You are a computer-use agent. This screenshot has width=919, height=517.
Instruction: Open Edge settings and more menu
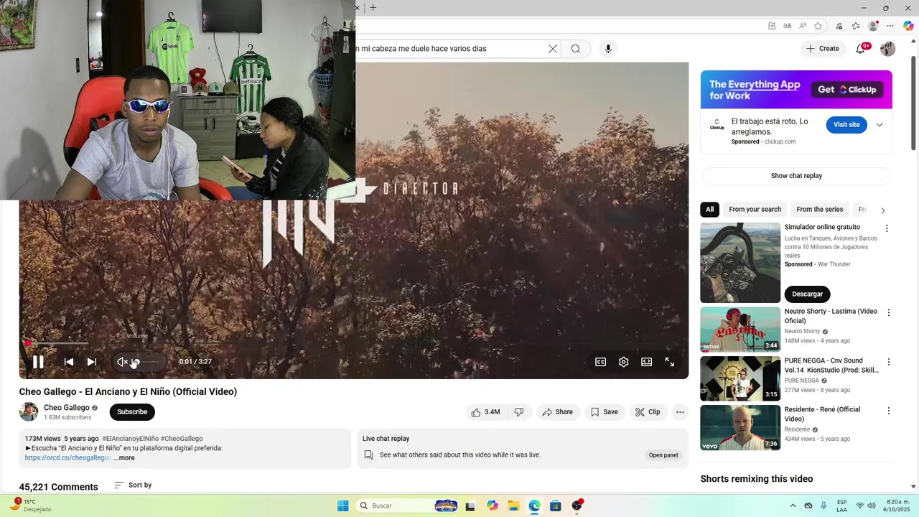pos(890,26)
